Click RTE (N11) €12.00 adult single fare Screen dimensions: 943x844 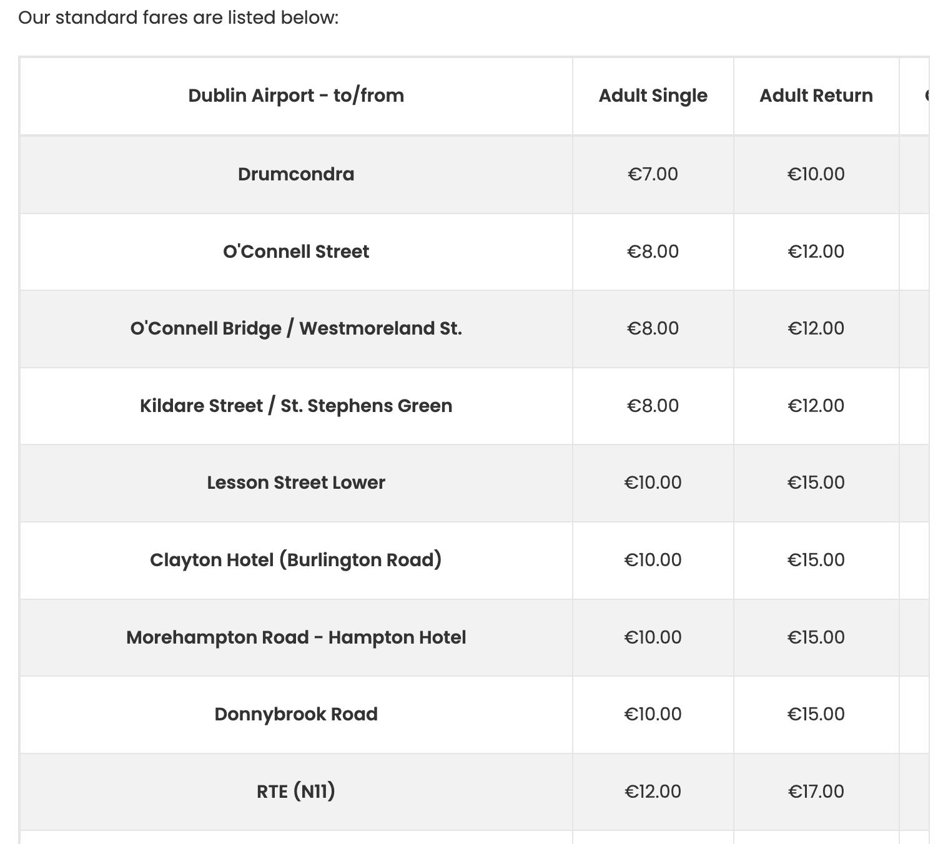coord(653,792)
